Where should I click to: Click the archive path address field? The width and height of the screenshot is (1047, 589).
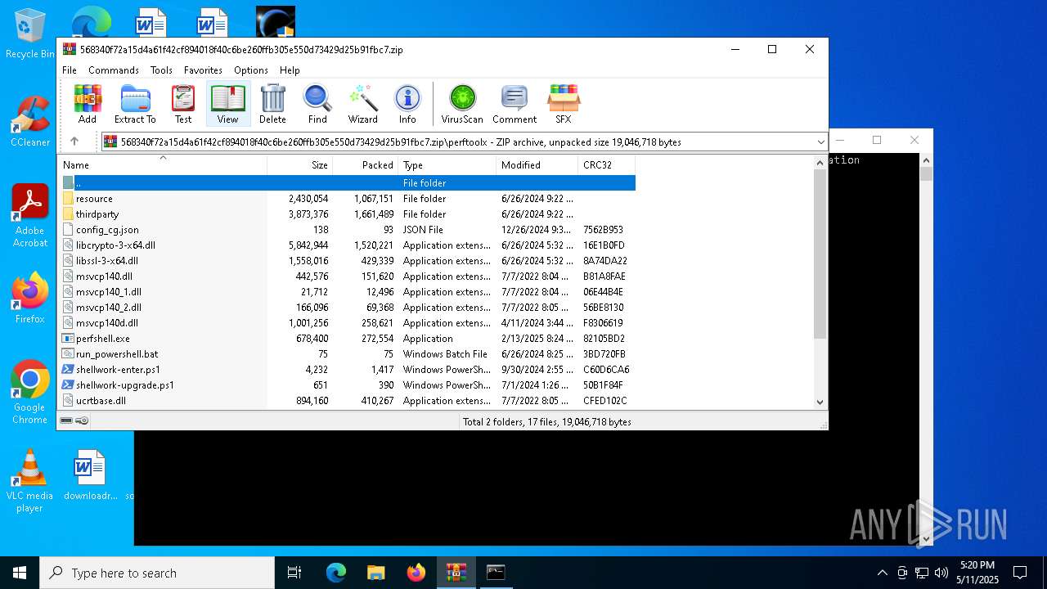pos(464,142)
